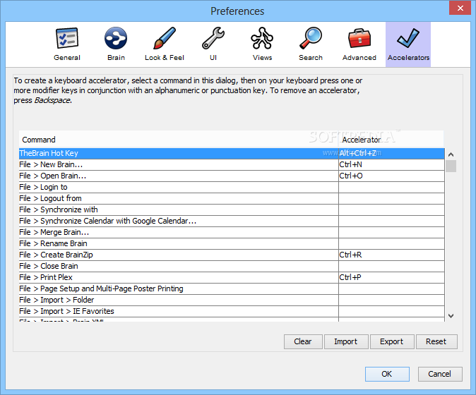Image resolution: width=476 pixels, height=395 pixels.
Task: Select the TheBrain Hot Key row
Action: [x=232, y=153]
